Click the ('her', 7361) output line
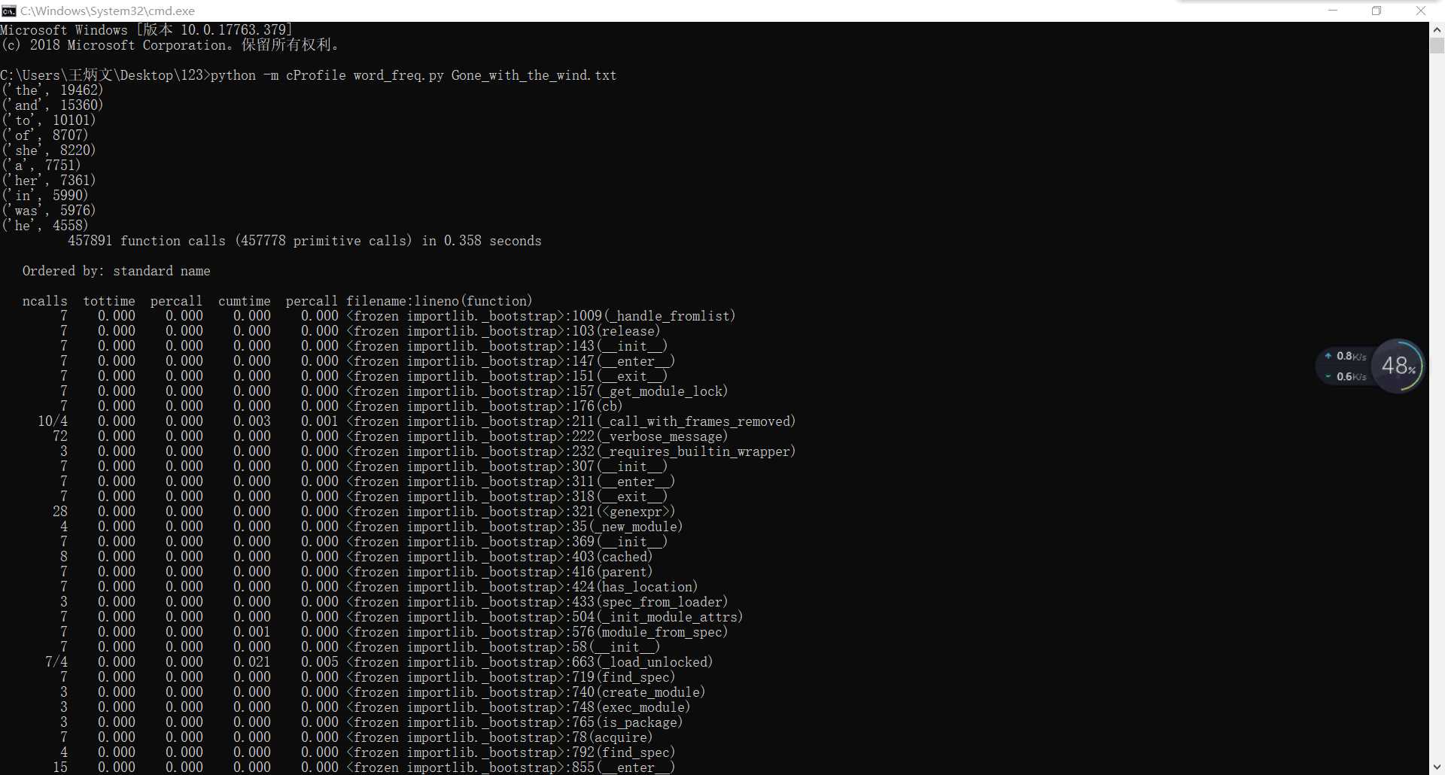This screenshot has width=1445, height=775. [x=48, y=181]
